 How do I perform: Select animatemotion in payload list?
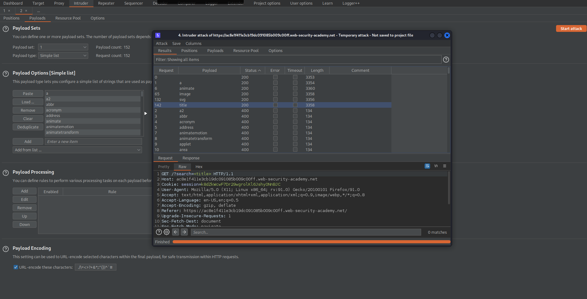pos(93,127)
